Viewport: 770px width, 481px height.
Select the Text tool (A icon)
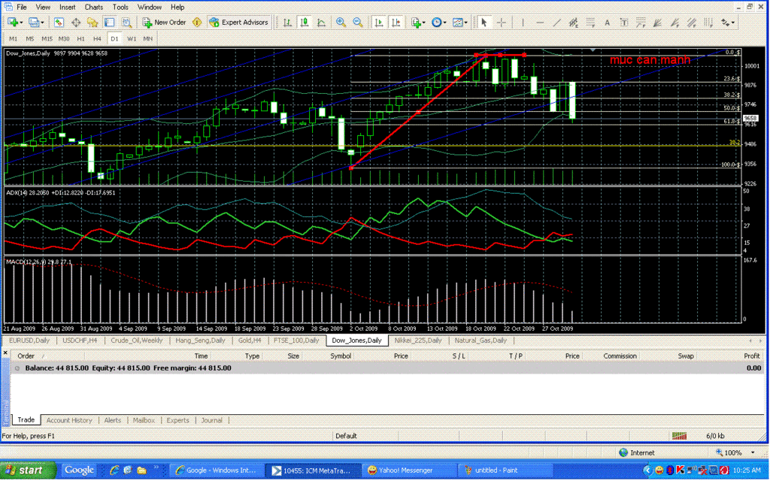coord(607,23)
